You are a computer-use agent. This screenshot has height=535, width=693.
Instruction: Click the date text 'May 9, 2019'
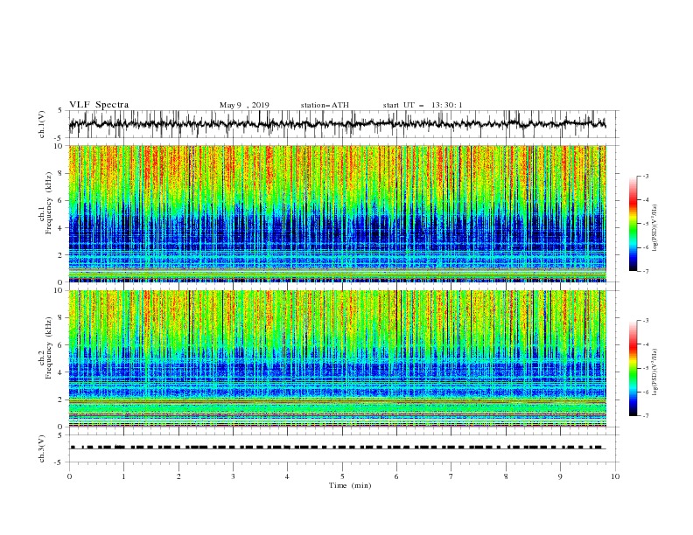(x=244, y=105)
